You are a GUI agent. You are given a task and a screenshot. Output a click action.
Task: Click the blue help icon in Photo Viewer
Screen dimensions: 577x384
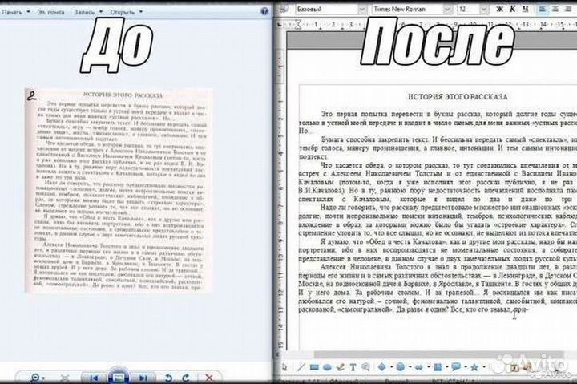coord(264,11)
